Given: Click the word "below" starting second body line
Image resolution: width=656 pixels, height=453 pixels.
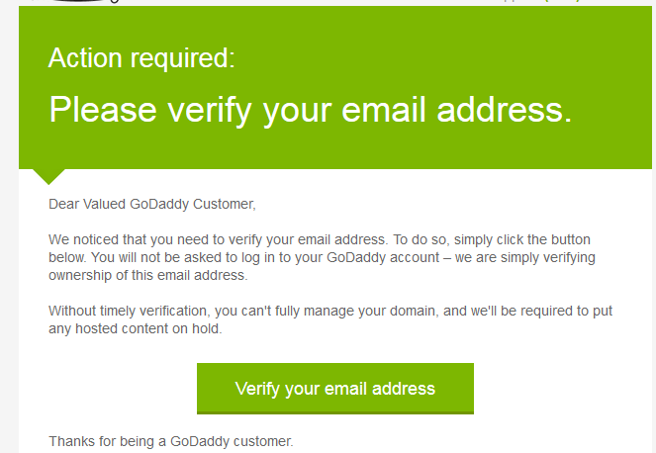Looking at the screenshot, I should click(x=66, y=258).
